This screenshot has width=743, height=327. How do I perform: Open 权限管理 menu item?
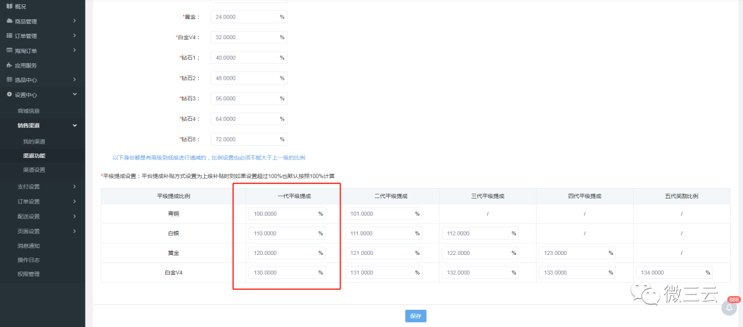click(x=28, y=274)
